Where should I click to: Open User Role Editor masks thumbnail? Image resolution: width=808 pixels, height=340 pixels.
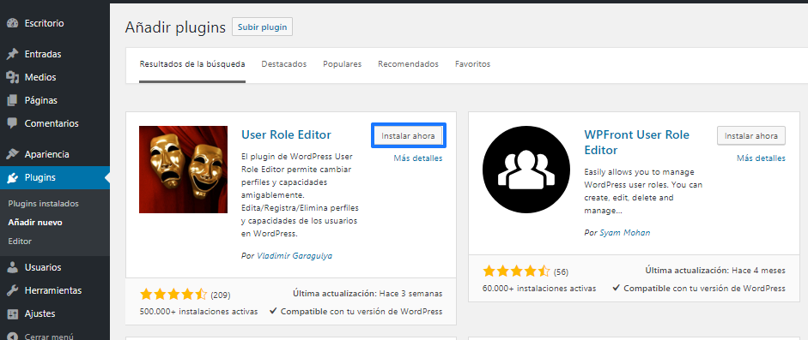[183, 170]
